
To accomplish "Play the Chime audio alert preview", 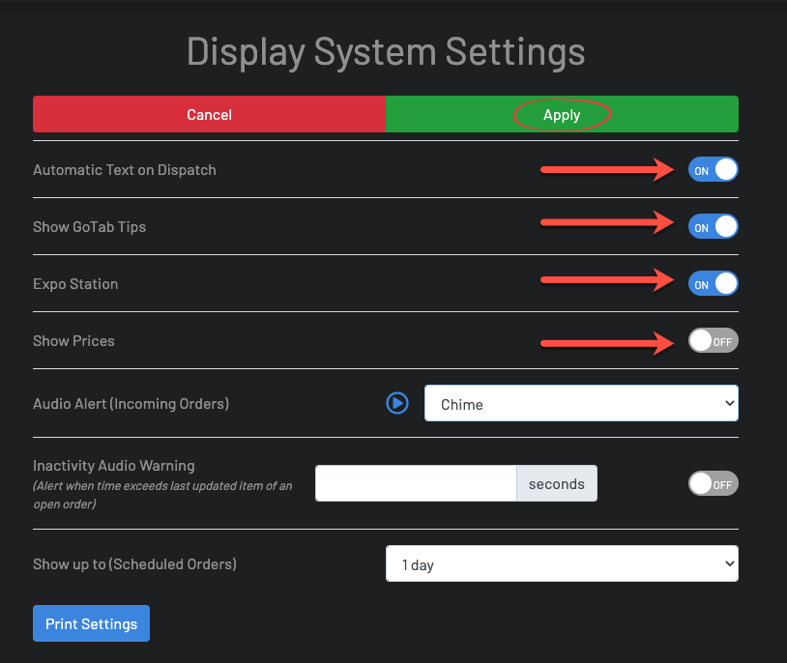I will 397,403.
